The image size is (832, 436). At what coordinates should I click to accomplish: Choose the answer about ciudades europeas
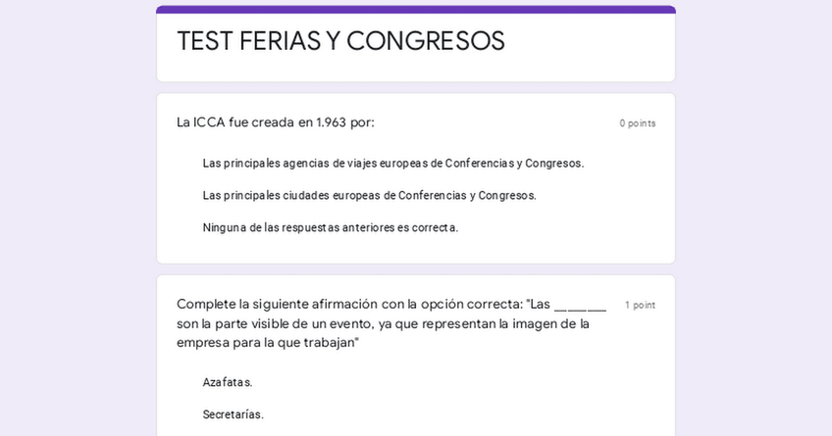pyautogui.click(x=369, y=196)
